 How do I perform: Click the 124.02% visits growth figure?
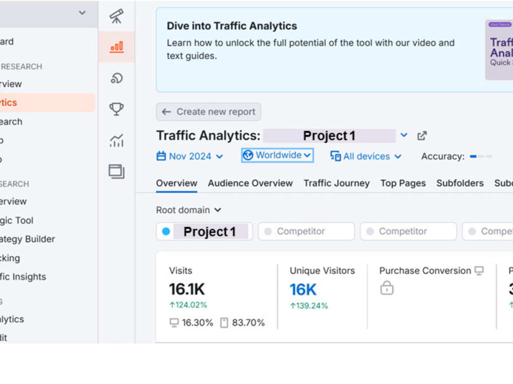click(x=188, y=305)
